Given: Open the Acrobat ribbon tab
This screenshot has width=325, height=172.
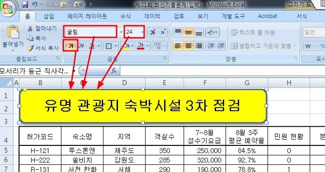Looking at the screenshot, I should (267, 16).
